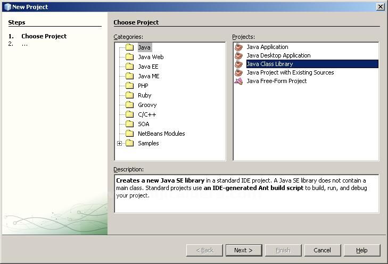The height and width of the screenshot is (264, 388).
Task: Click the SOA folder icon
Action: (x=129, y=124)
